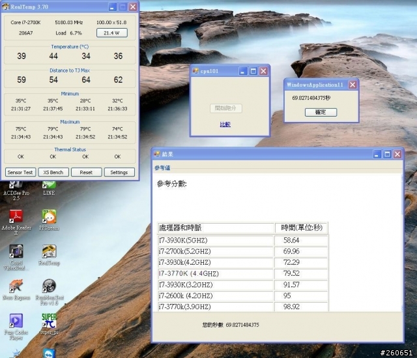417x358 pixels.
Task: Close the WindowsApplication11 message dialog
Action: point(352,85)
